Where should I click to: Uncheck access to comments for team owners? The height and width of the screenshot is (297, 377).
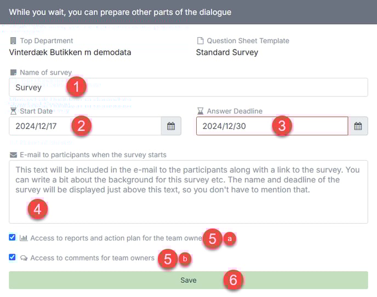click(12, 257)
